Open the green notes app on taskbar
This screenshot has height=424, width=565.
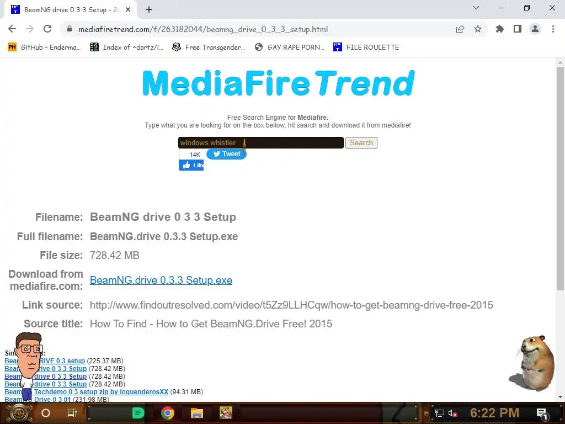(x=138, y=413)
